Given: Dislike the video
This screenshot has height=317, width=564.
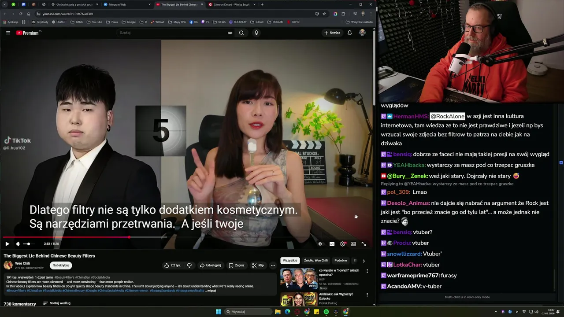Looking at the screenshot, I should pyautogui.click(x=189, y=265).
